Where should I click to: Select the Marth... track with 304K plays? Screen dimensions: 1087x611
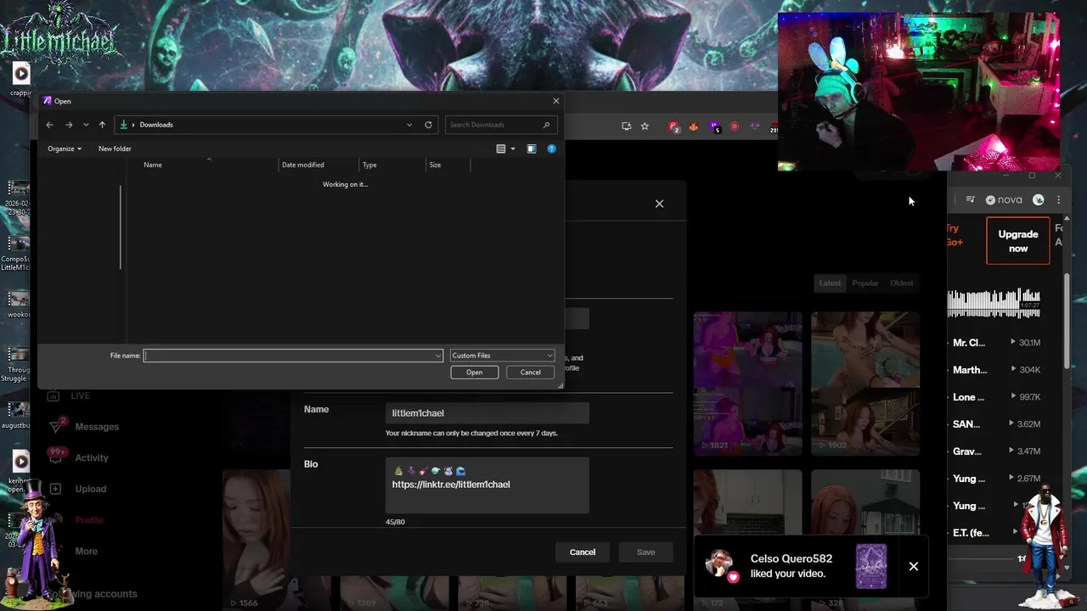(994, 370)
